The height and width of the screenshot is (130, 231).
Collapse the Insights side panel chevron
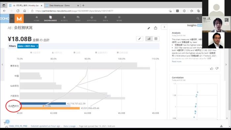(x=164, y=27)
